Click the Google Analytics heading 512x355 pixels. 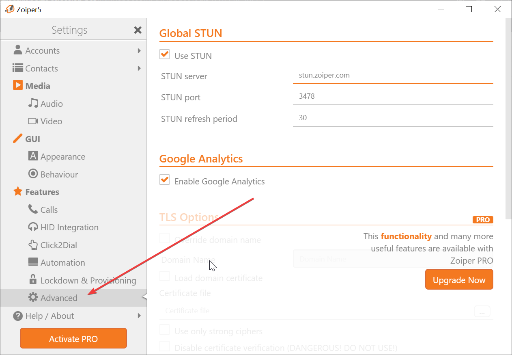click(x=201, y=159)
